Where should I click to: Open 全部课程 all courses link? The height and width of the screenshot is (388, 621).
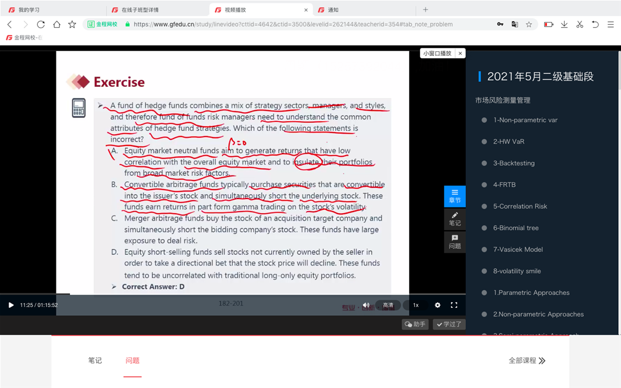527,360
